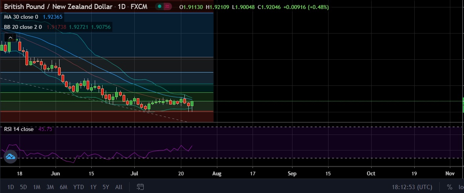464x193 pixels.
Task: Select the 6M date range
Action: pyautogui.click(x=63, y=187)
